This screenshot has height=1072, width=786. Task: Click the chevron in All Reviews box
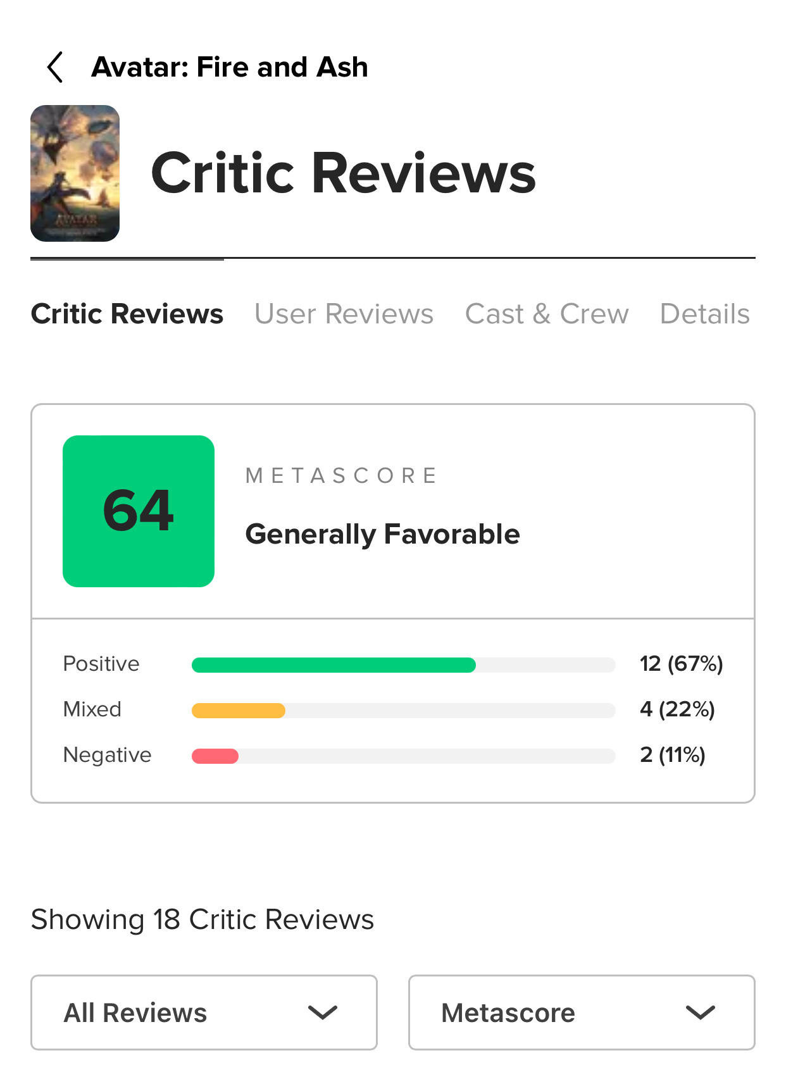click(323, 1013)
